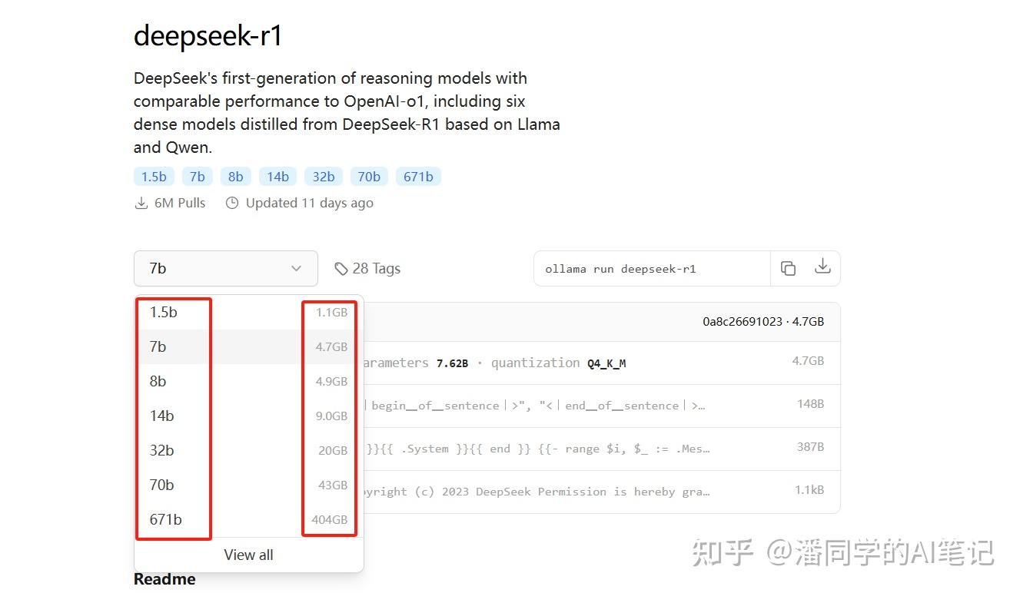Image resolution: width=1020 pixels, height=593 pixels.
Task: Pick the 14b model size option
Action: (162, 416)
